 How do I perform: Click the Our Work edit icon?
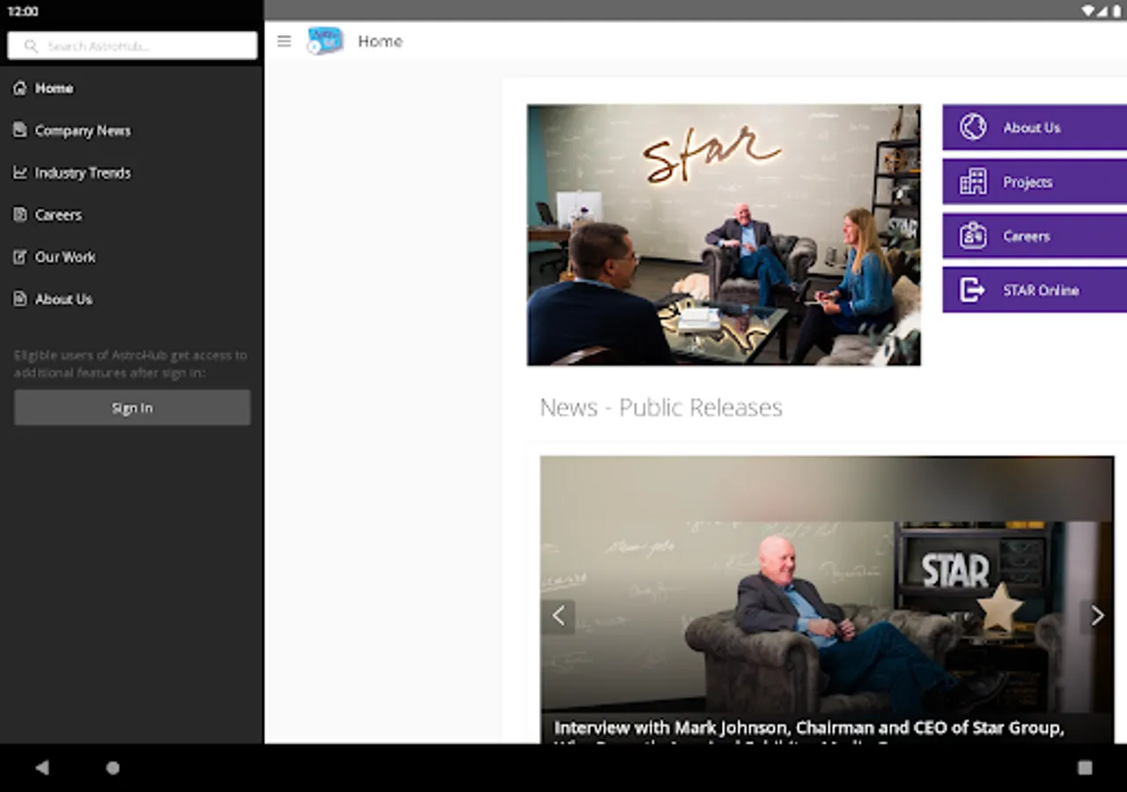[x=20, y=257]
